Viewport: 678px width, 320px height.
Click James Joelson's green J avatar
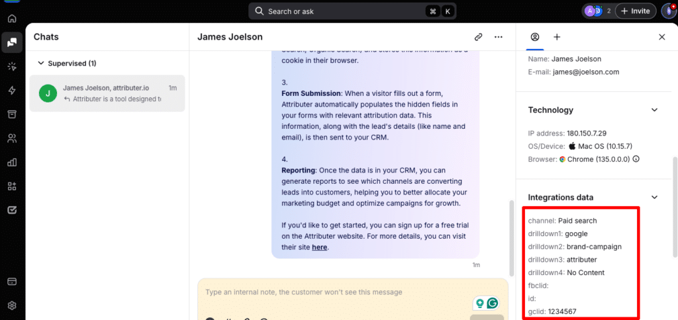48,93
